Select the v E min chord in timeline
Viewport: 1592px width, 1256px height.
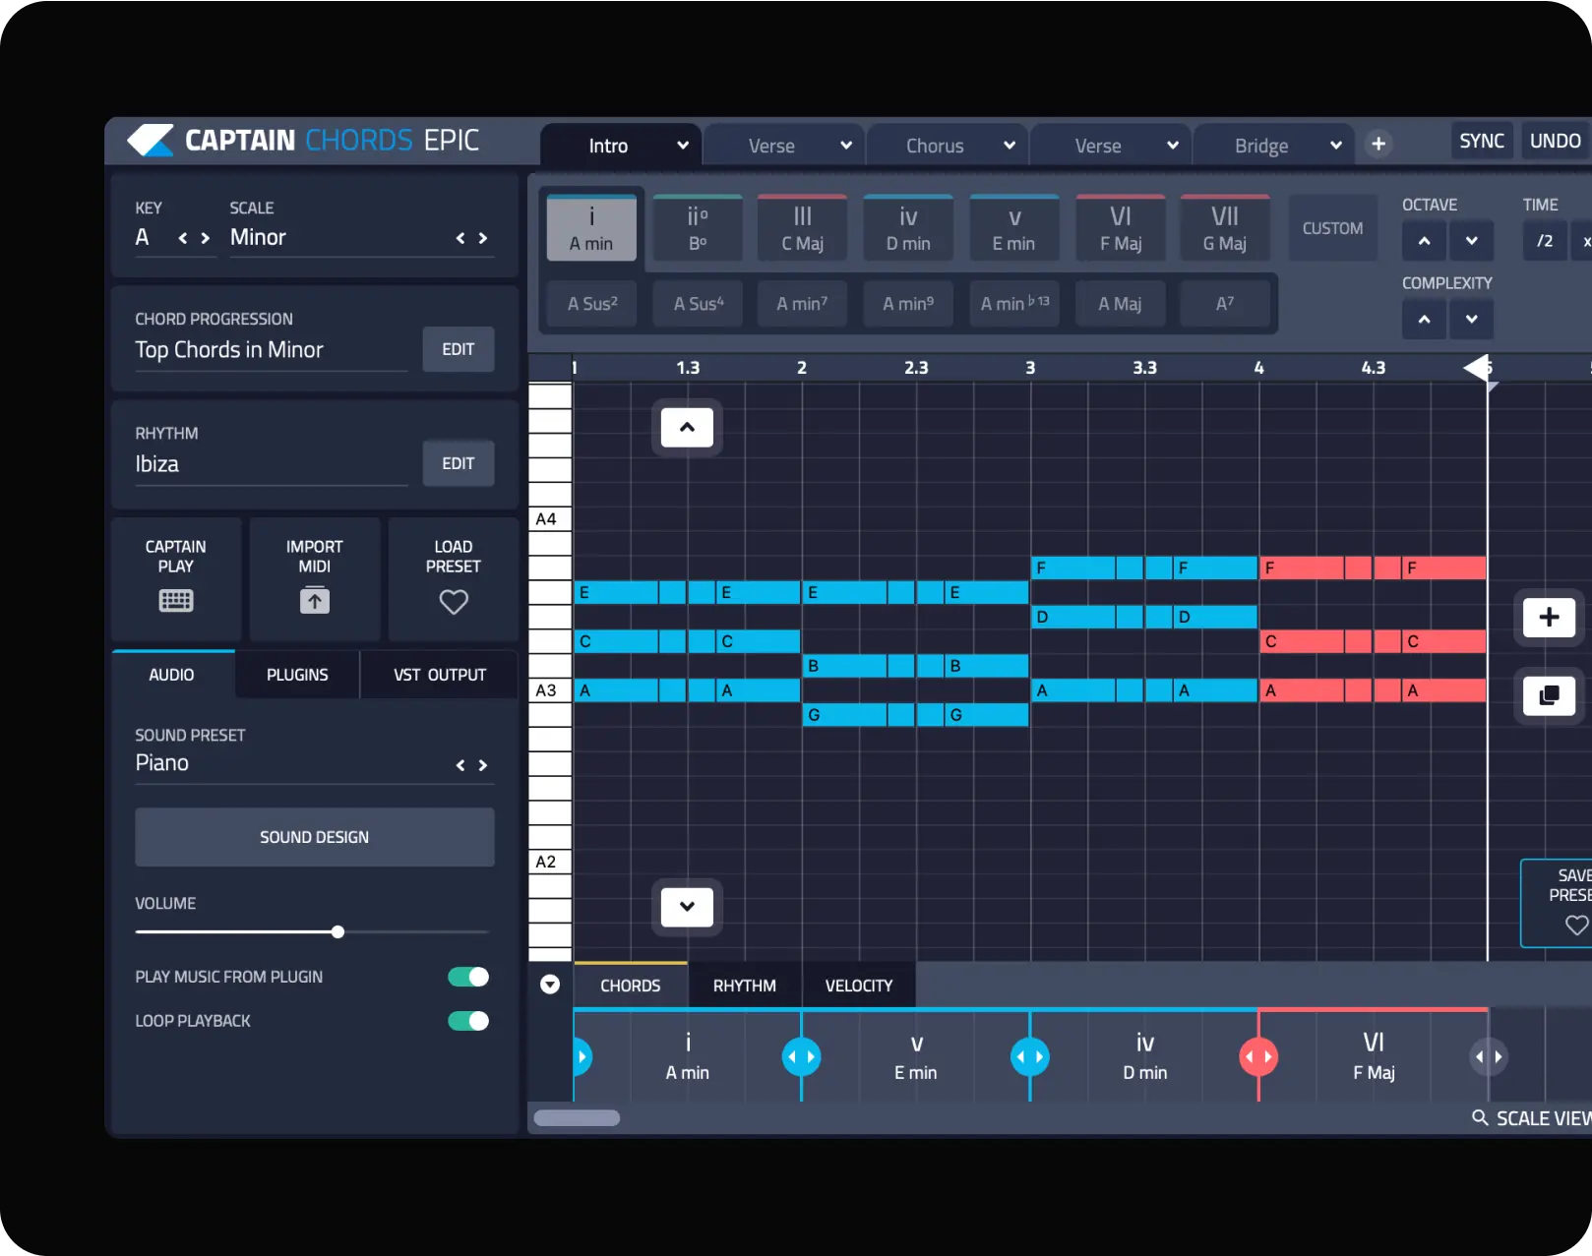pos(916,1056)
